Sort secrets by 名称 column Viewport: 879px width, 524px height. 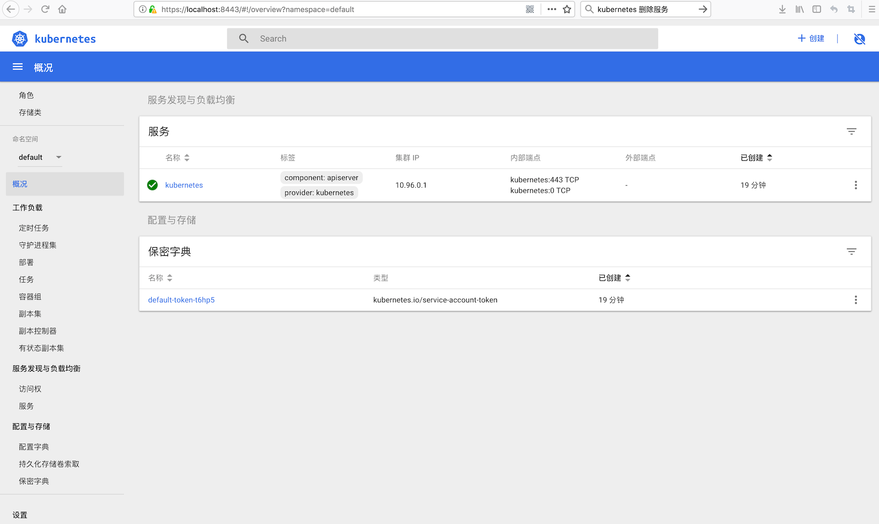click(x=160, y=278)
